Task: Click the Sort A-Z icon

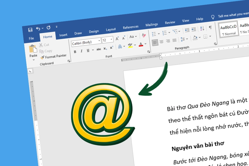Action: 202,28
